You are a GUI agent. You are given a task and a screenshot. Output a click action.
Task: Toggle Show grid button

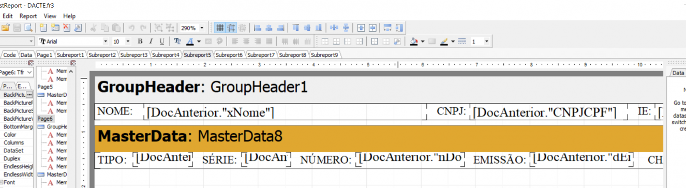[x=220, y=28]
